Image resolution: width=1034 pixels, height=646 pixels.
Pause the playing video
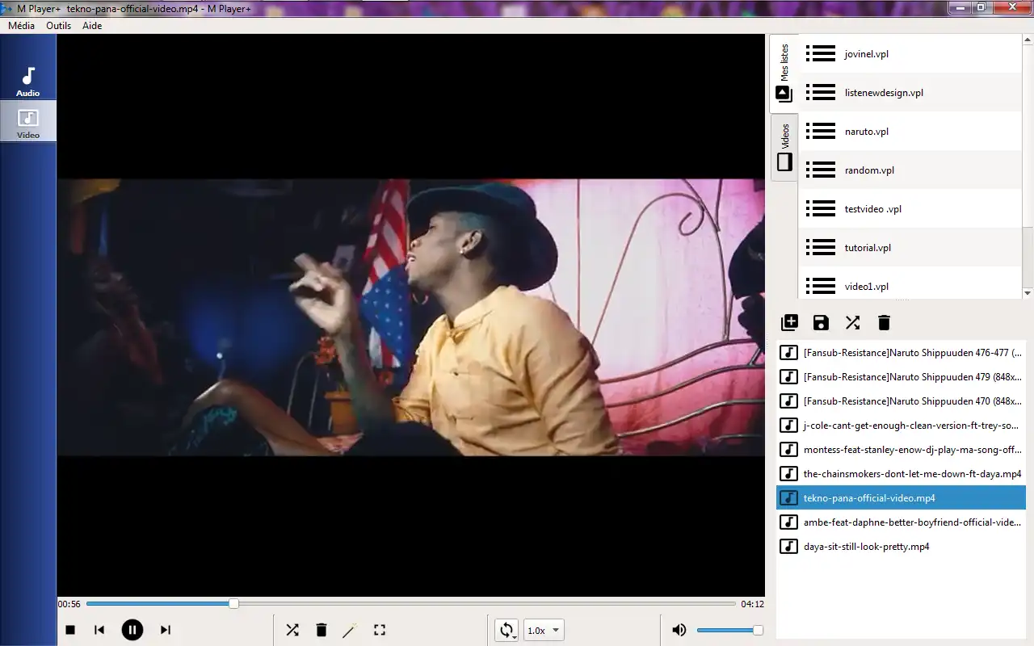click(x=132, y=630)
